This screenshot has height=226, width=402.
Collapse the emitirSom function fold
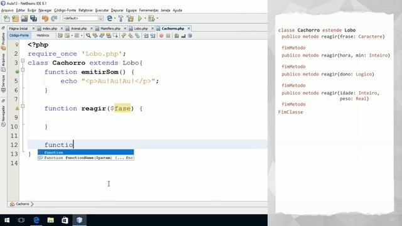(x=23, y=70)
